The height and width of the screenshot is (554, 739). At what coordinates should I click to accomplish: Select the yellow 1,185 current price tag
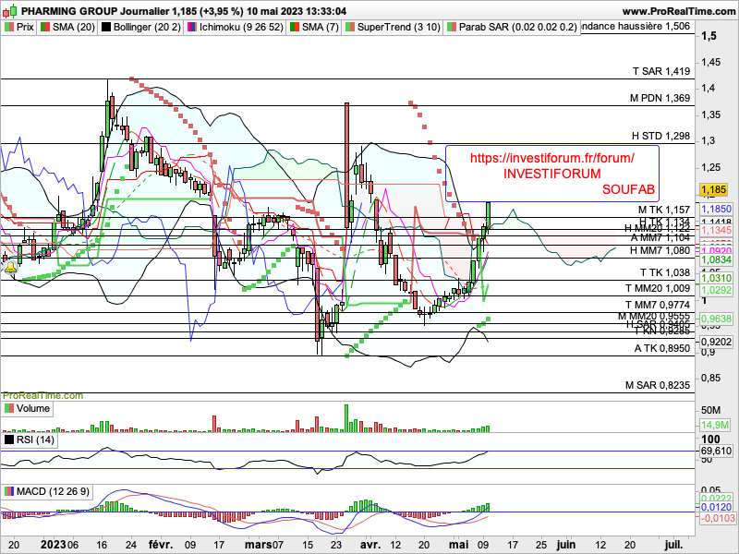713,190
